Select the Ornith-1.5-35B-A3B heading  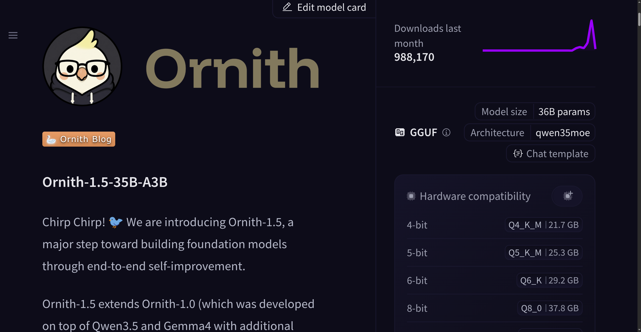point(105,182)
